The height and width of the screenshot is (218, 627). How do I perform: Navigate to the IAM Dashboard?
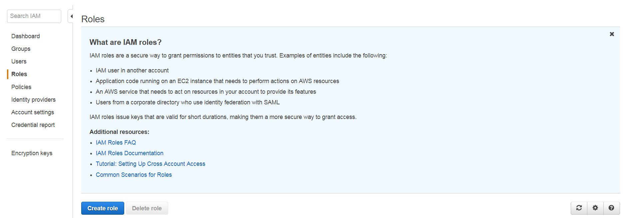(x=26, y=36)
